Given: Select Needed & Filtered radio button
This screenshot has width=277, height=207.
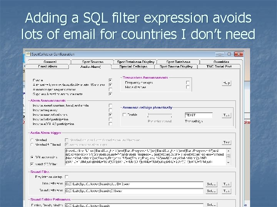Looking at the screenshot, I should click(x=32, y=145).
